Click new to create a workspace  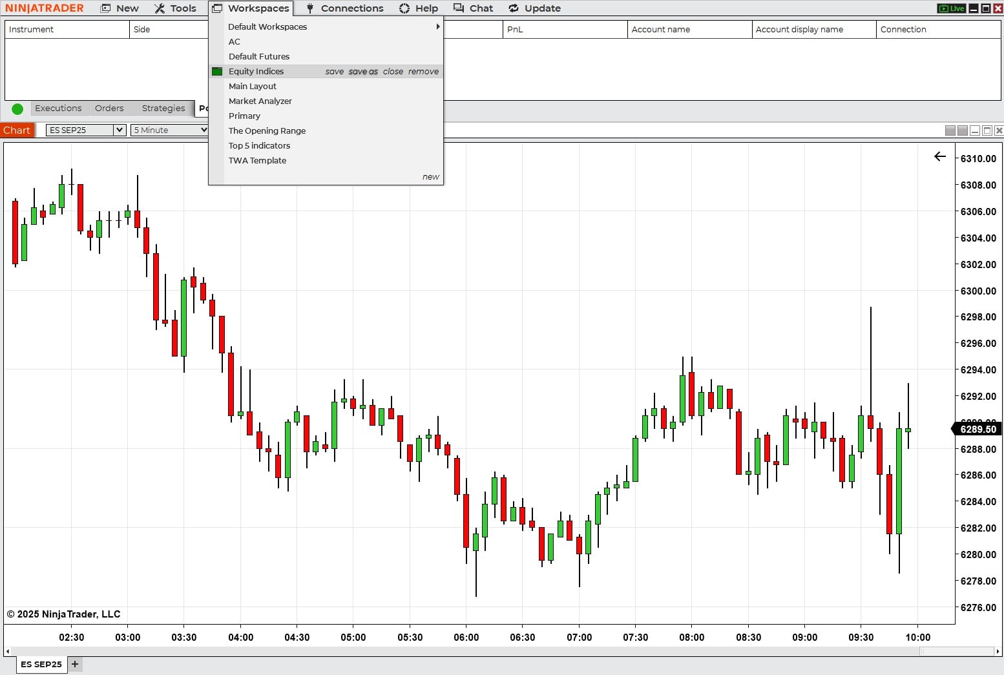[431, 177]
